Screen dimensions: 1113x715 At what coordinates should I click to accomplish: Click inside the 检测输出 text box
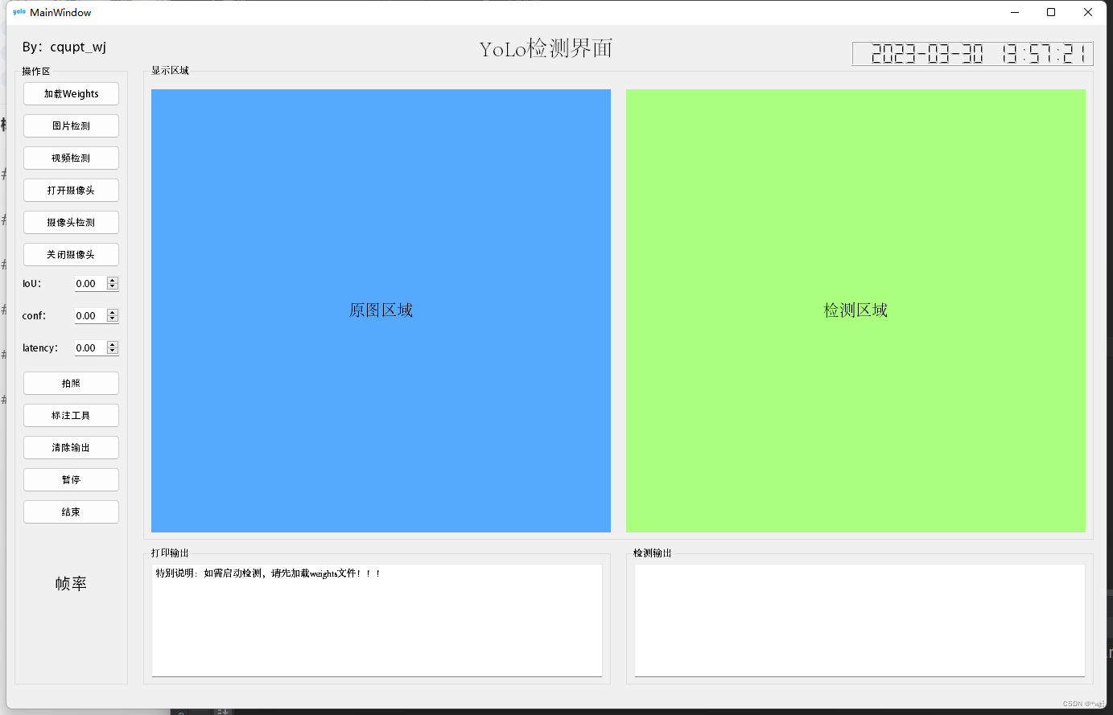[859, 621]
